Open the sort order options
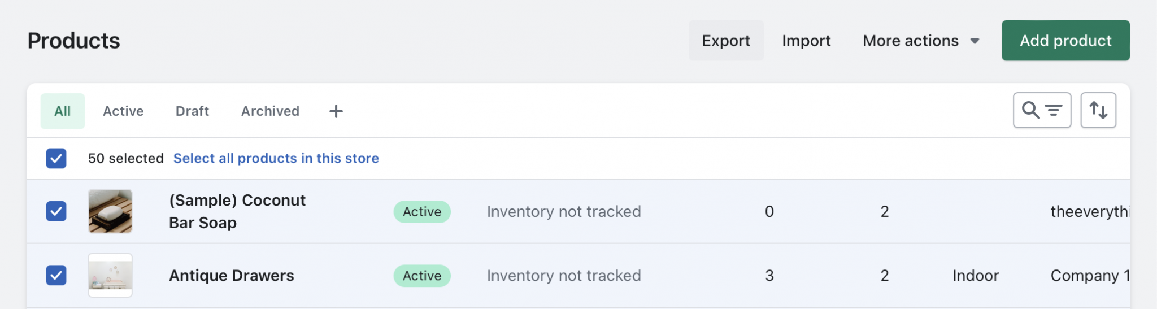Screen dimensions: 1157x309 click(1098, 110)
